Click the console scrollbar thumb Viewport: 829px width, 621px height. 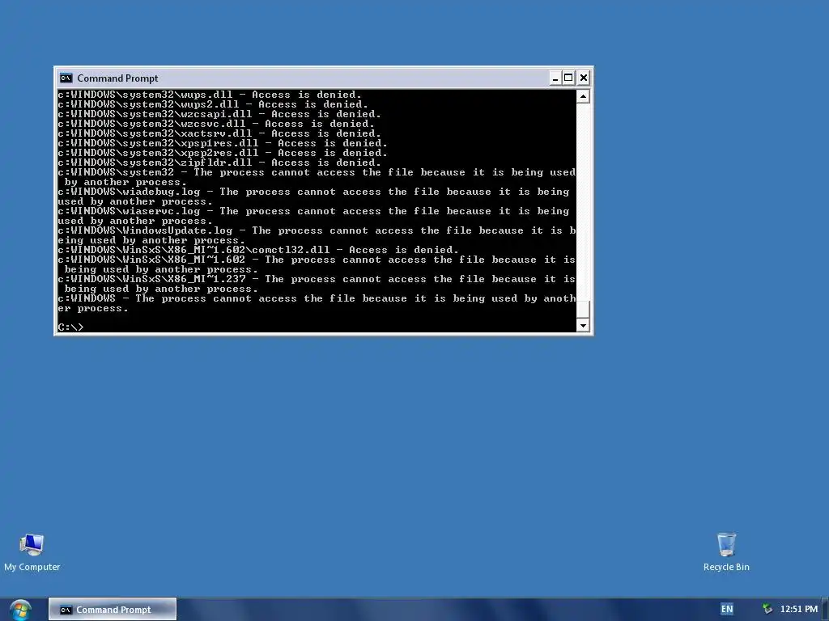click(583, 309)
